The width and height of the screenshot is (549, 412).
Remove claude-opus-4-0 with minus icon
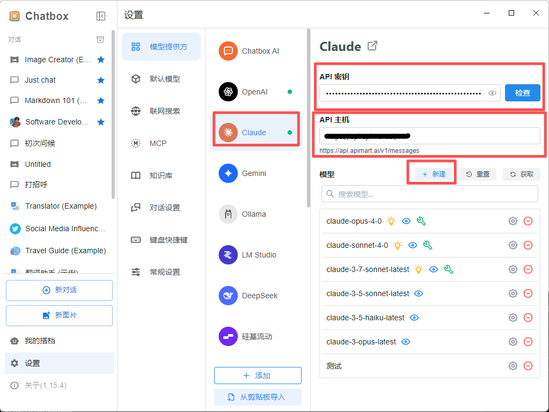528,221
